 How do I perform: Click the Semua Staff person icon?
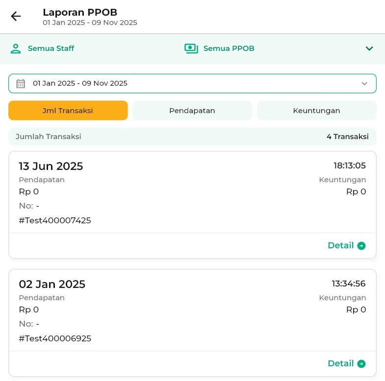pos(16,48)
